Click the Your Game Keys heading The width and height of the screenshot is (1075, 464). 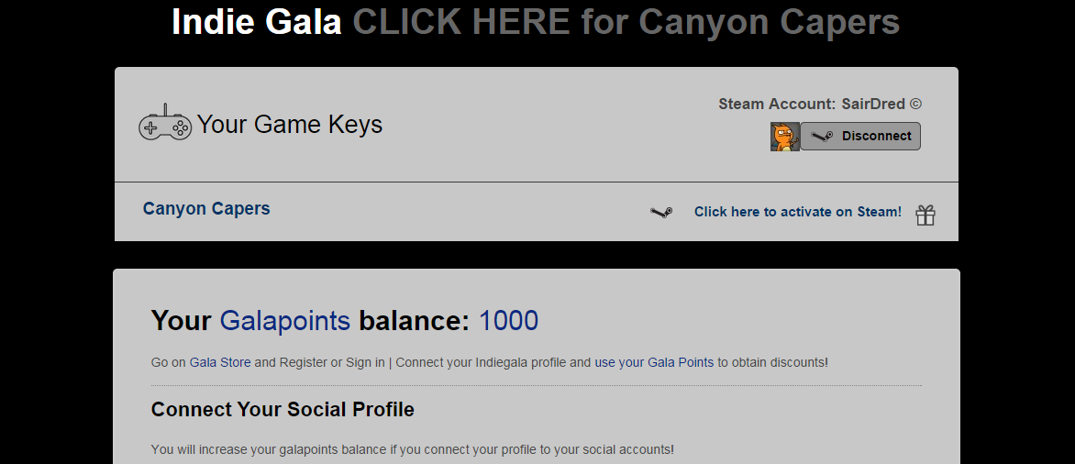pos(290,125)
